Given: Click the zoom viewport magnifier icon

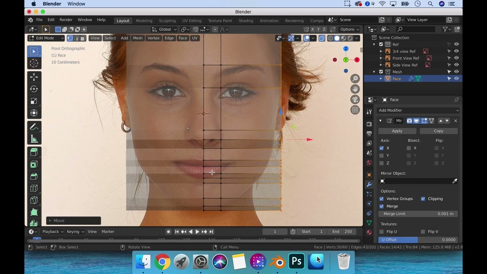Looking at the screenshot, I should point(355,78).
